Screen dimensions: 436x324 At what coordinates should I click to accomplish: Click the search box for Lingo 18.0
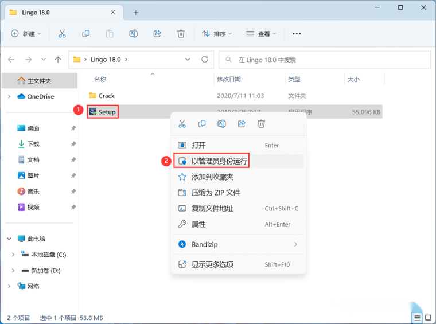(325, 60)
